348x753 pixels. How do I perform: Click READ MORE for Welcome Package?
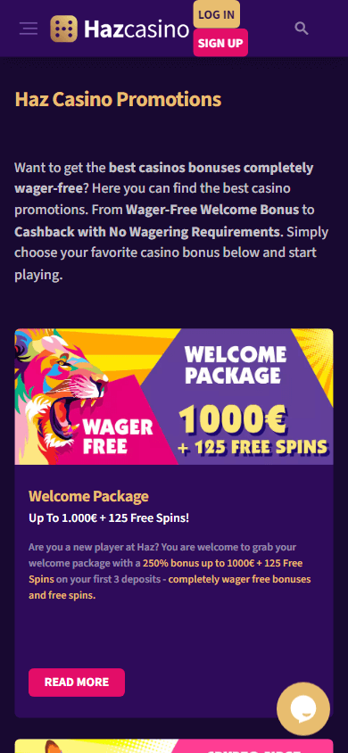77,682
